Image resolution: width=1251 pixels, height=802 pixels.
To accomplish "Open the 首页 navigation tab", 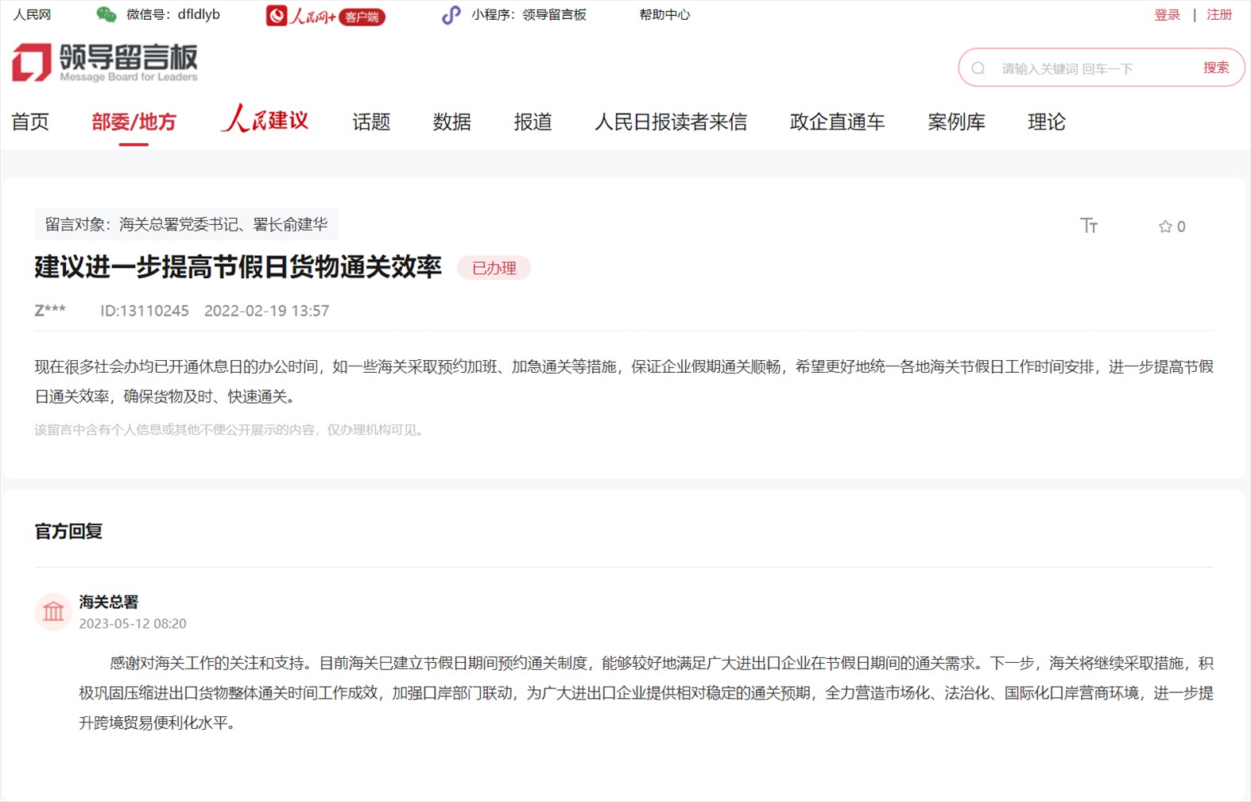I will [x=30, y=122].
